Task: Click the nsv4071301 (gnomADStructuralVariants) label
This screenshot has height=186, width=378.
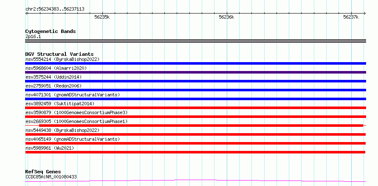Action: pyautogui.click(x=73, y=95)
